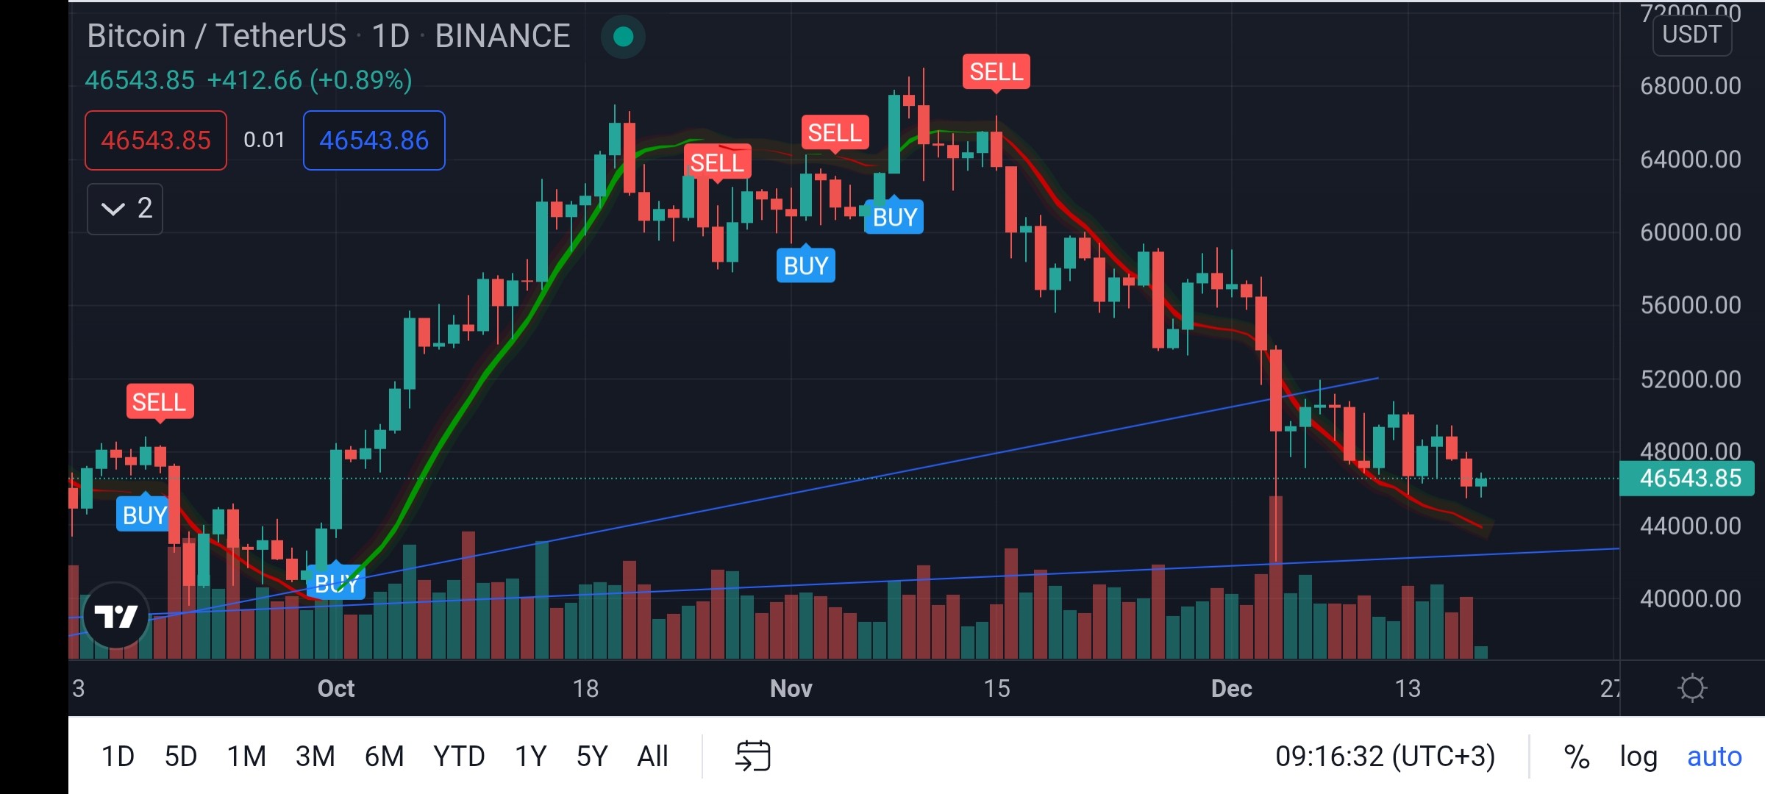Open the USDT currency dropdown
Screen dimensions: 1765x794
click(1692, 35)
